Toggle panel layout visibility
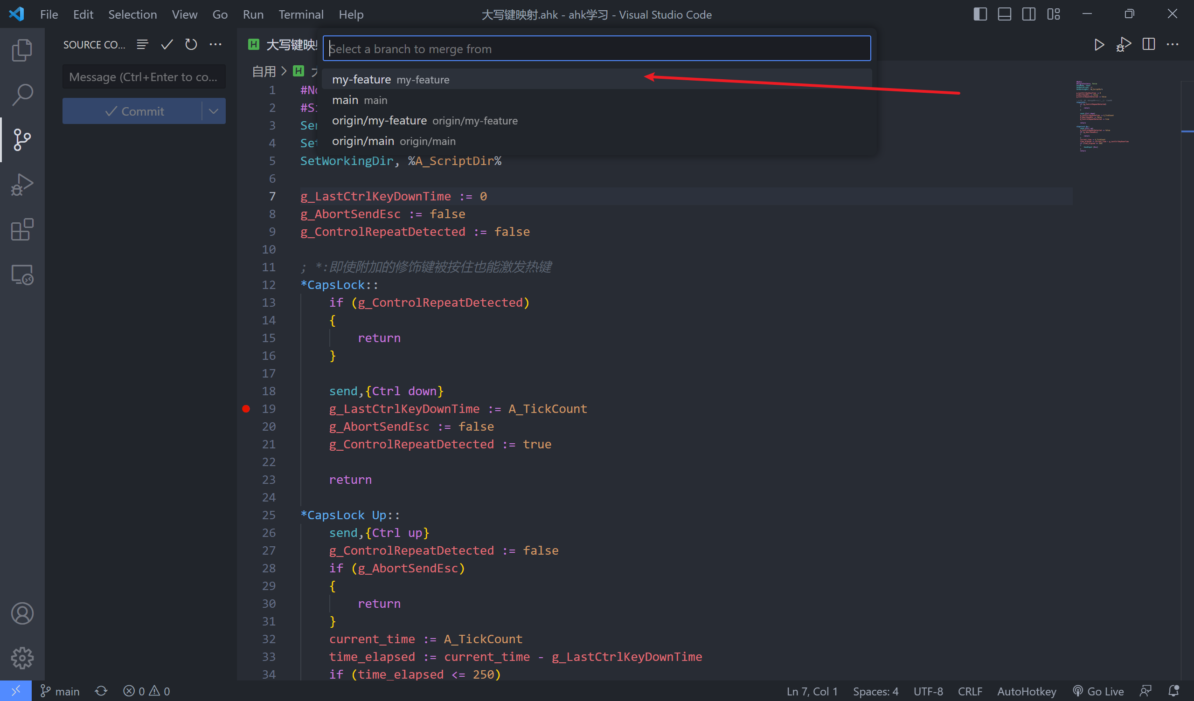This screenshot has height=701, width=1194. pyautogui.click(x=1004, y=14)
